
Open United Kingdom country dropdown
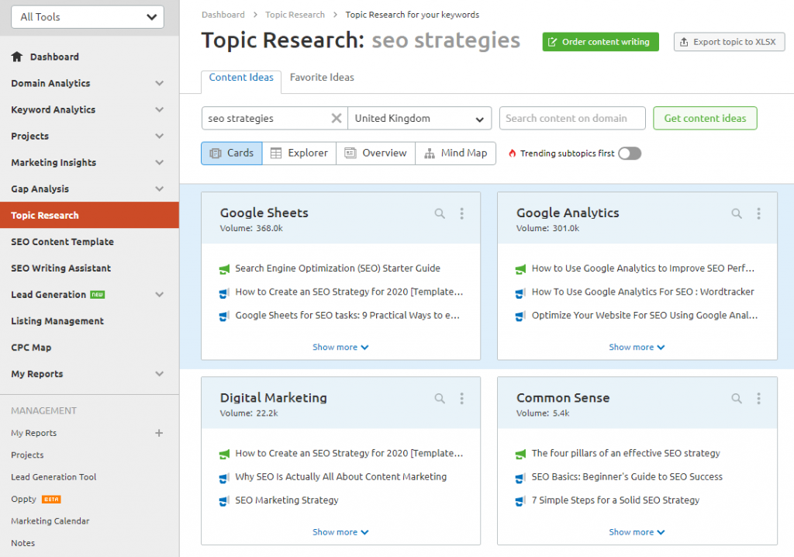click(x=419, y=118)
